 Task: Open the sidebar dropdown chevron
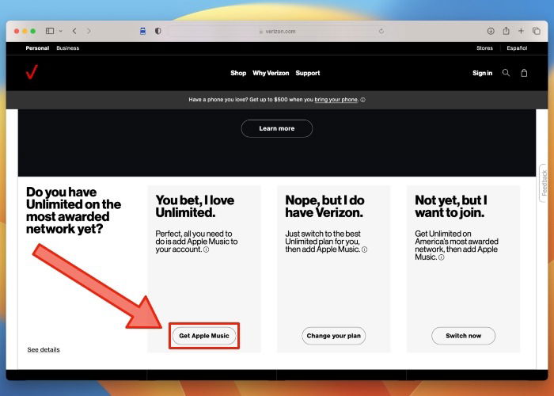click(x=61, y=31)
